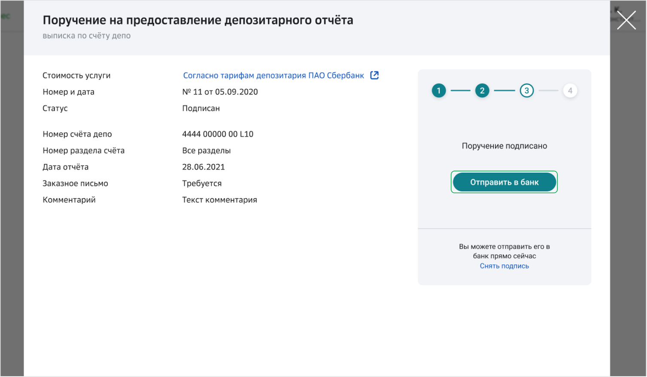Click the 'Номер и дата' label
The image size is (647, 377).
pos(68,92)
